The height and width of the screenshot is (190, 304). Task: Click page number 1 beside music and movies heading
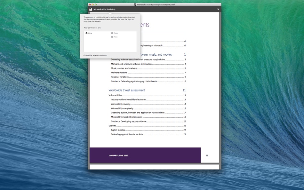[x=185, y=54]
